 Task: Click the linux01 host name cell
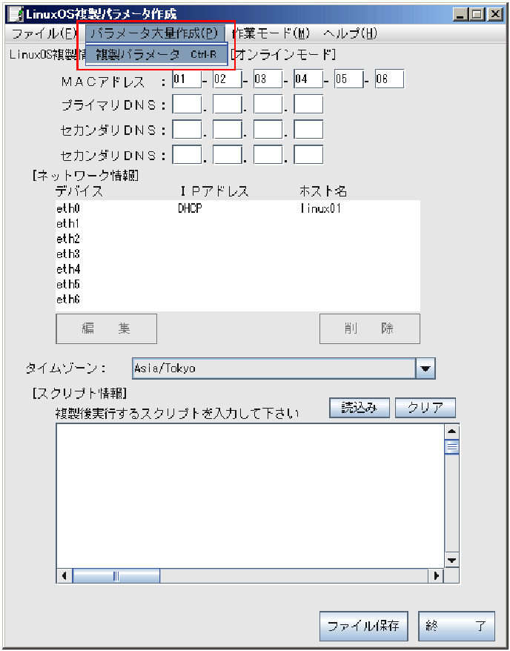click(x=321, y=208)
